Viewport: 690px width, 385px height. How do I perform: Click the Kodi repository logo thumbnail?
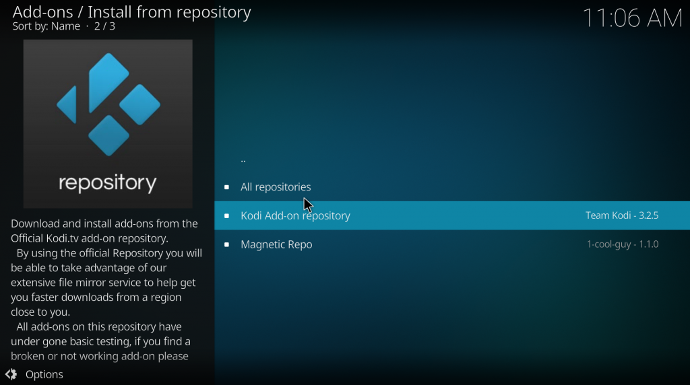coord(108,123)
